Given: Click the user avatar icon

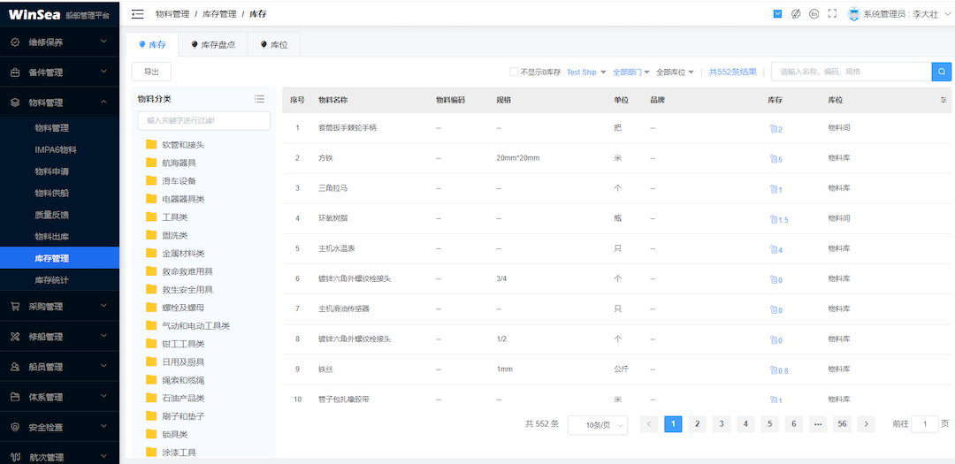Looking at the screenshot, I should (x=853, y=13).
